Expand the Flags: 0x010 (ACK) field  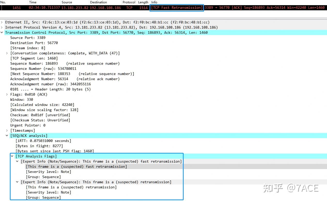pyautogui.click(x=7, y=94)
